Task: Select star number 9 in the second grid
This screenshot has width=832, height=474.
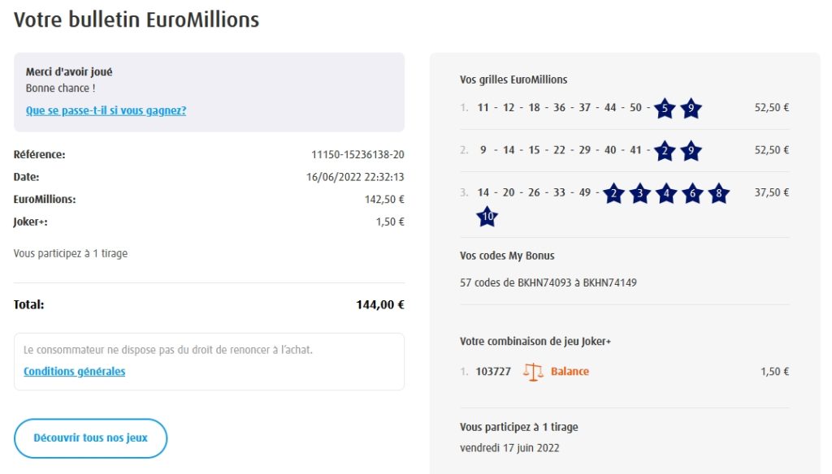Action: [x=691, y=150]
